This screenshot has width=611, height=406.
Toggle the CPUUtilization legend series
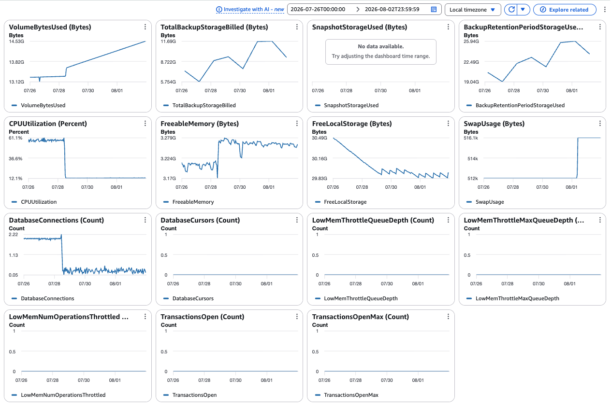point(33,202)
